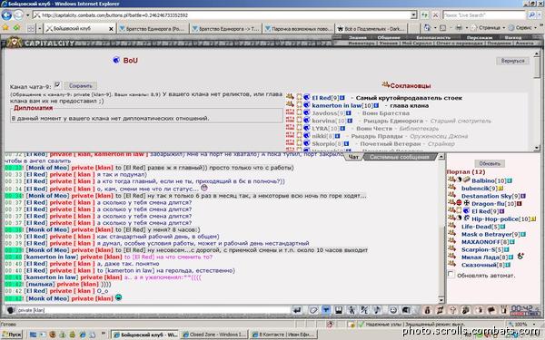This screenshot has height=340, width=545.
Task: Check the box next to LYRA[10]
Action: (x=299, y=128)
